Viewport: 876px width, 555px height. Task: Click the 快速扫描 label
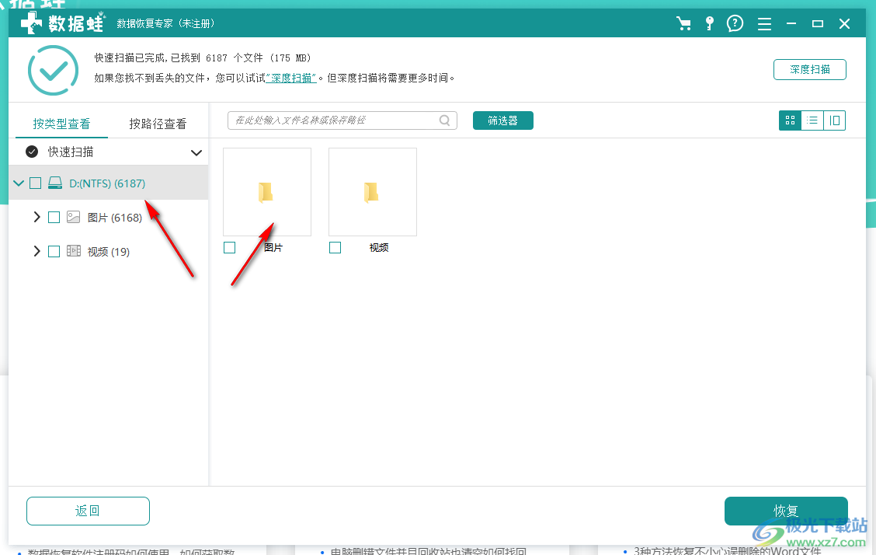click(x=71, y=152)
